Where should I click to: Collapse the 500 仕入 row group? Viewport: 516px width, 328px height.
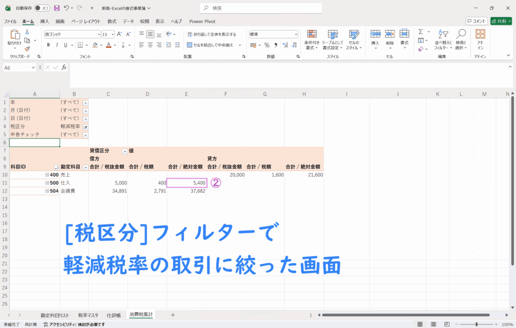(47, 183)
